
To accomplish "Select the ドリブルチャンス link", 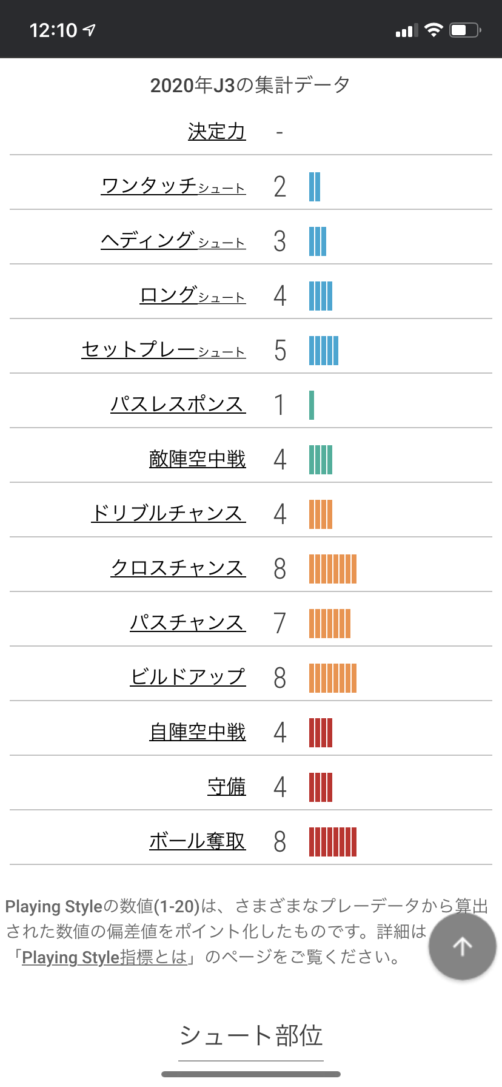I will 168,513.
